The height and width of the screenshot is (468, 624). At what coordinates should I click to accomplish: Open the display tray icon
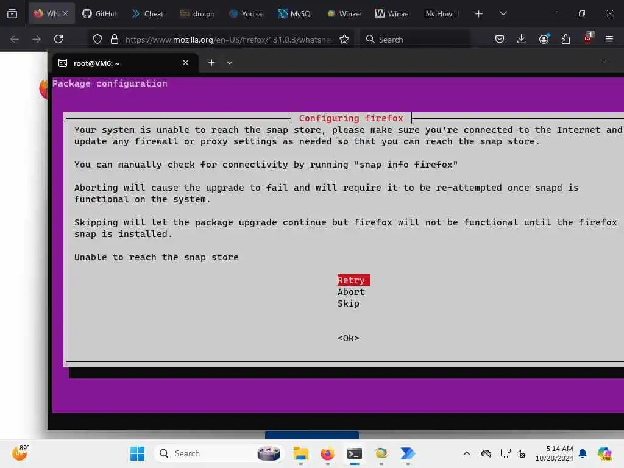pyautogui.click(x=505, y=453)
